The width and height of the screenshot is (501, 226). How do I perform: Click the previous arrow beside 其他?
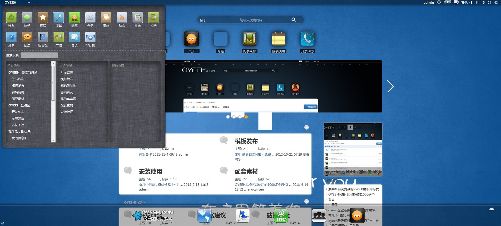pyautogui.click(x=470, y=2)
